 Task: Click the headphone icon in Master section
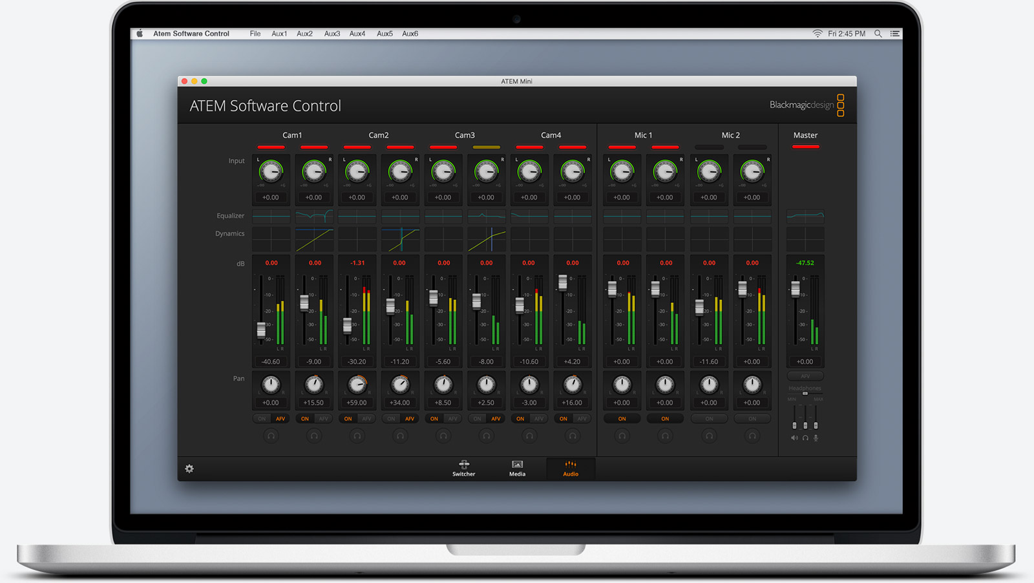tap(805, 438)
